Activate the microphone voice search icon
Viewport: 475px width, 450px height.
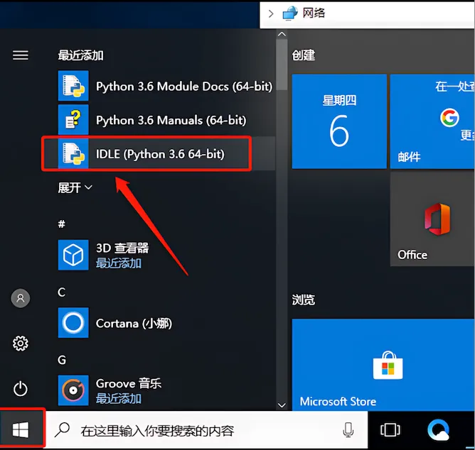348,429
